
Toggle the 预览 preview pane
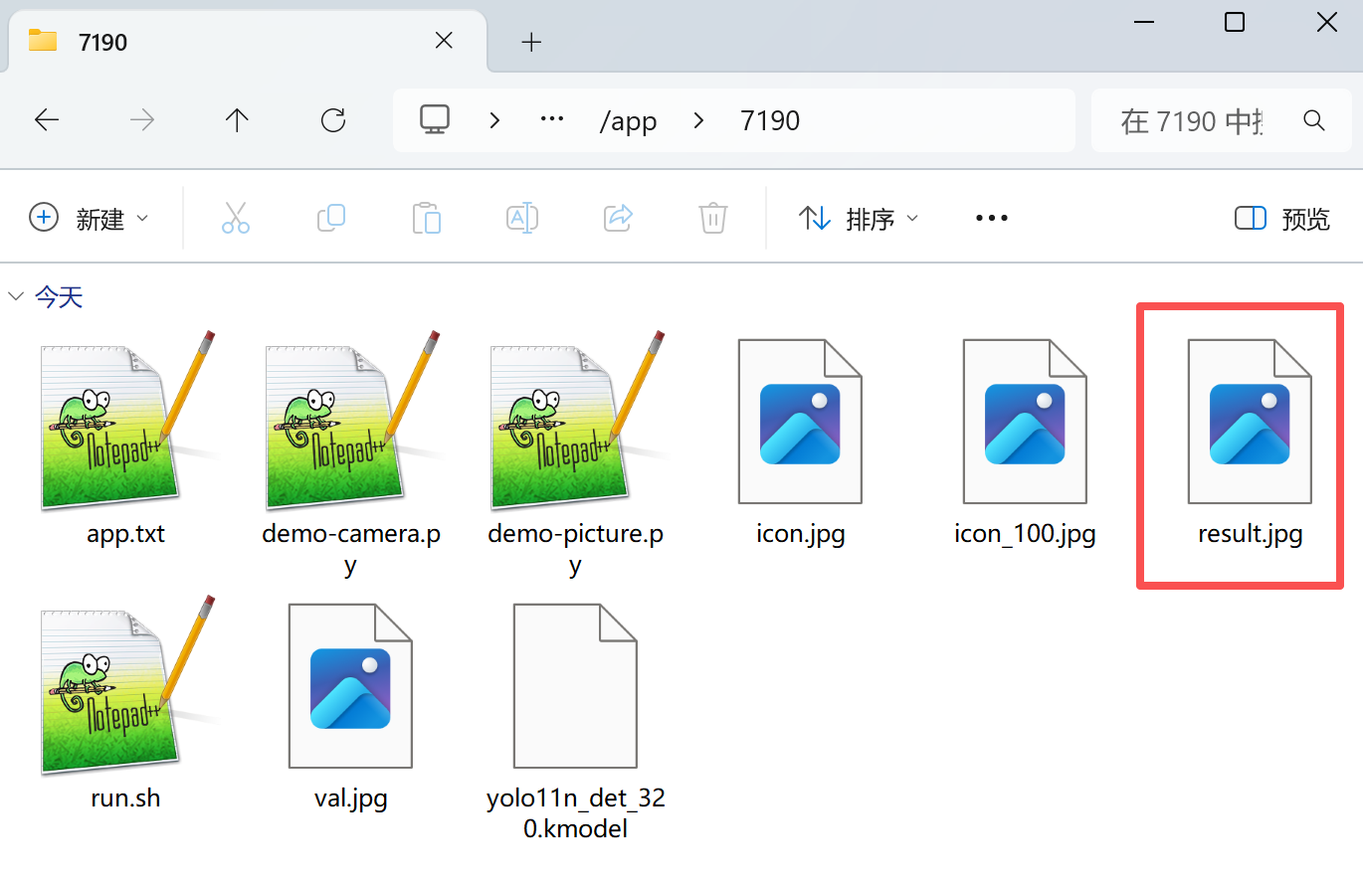[1282, 219]
